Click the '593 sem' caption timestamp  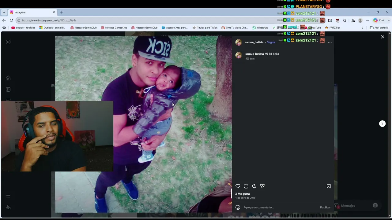click(x=250, y=59)
